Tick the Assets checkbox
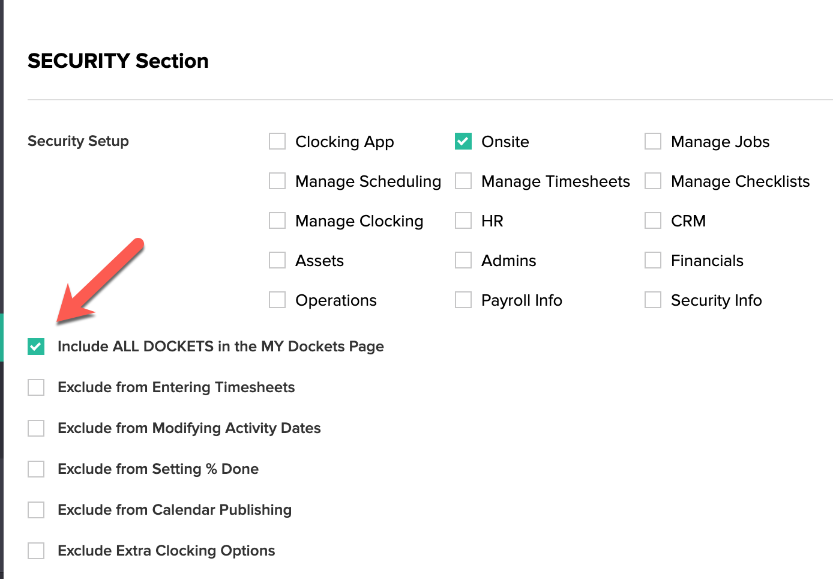 (x=277, y=260)
